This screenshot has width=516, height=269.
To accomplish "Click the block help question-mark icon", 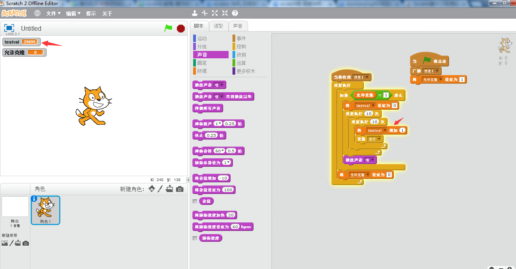I will [235, 13].
